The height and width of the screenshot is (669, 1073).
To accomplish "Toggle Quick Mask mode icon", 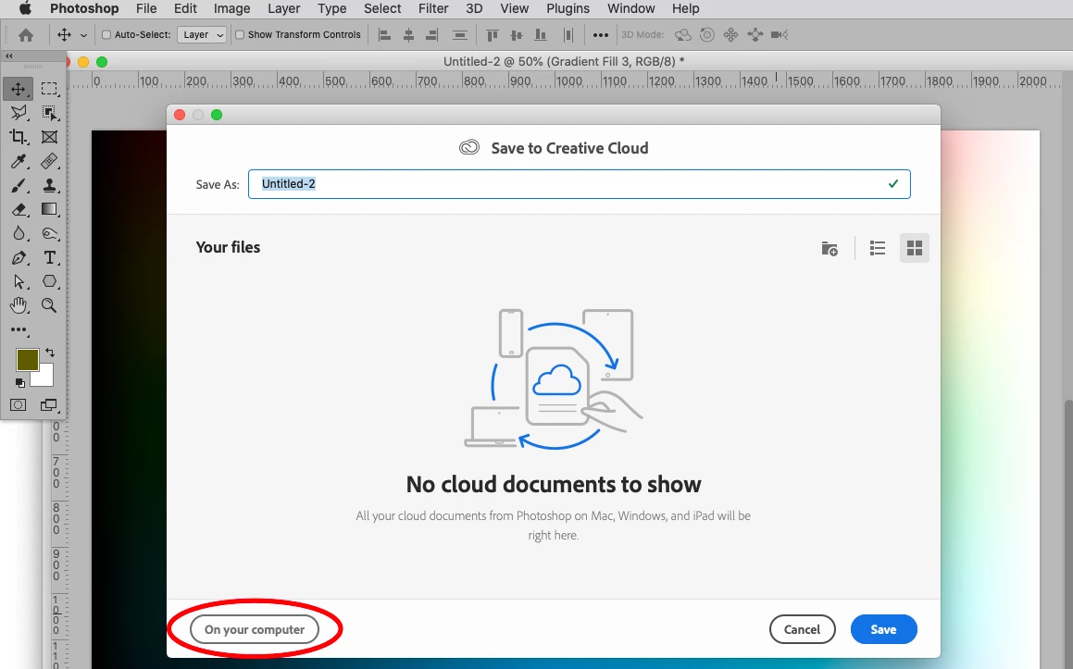I will (x=19, y=405).
